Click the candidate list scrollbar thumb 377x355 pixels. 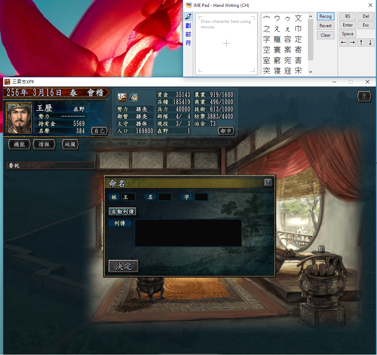point(310,40)
